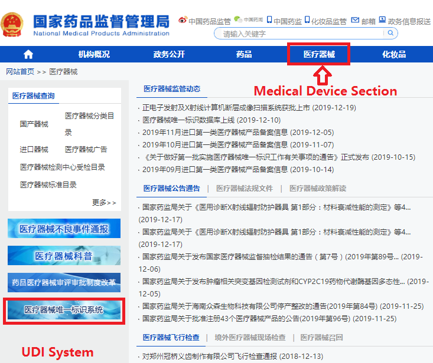Image resolution: width=433 pixels, height=363 pixels.
Task: Open the 政务公开 navigation menu
Action: [x=169, y=54]
